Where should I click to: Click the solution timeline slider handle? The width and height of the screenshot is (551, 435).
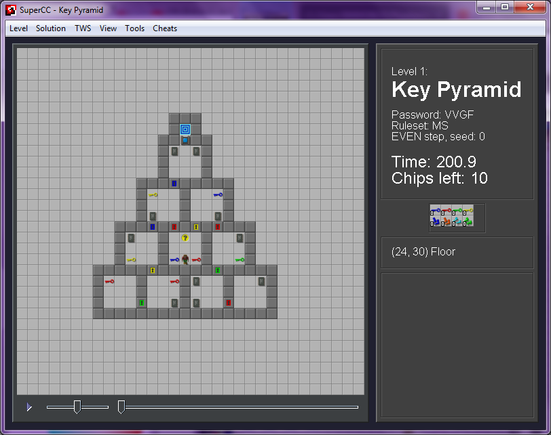(x=121, y=407)
